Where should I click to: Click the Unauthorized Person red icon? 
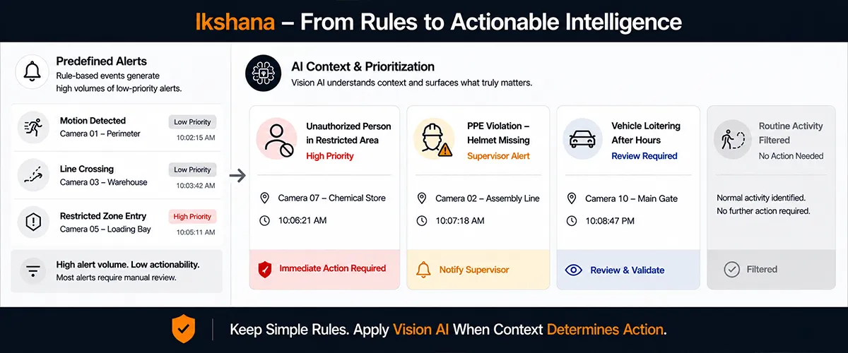pyautogui.click(x=276, y=139)
